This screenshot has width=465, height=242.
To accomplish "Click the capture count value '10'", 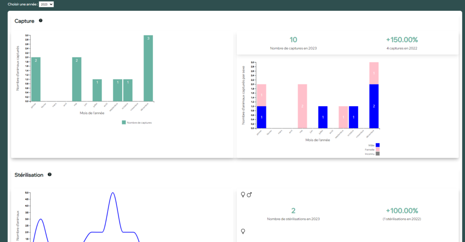I will pos(293,40).
